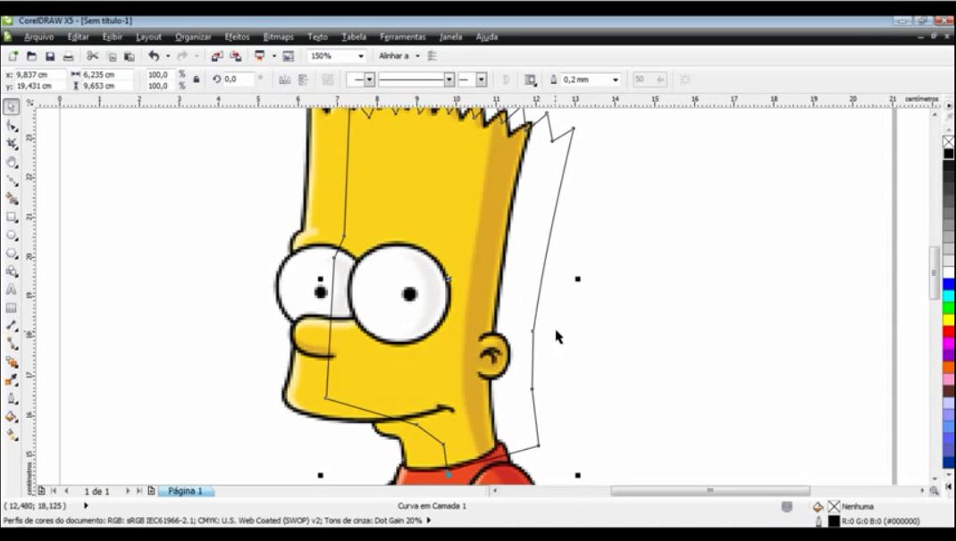
Task: Open the end arrowhead dropdown
Action: click(482, 79)
